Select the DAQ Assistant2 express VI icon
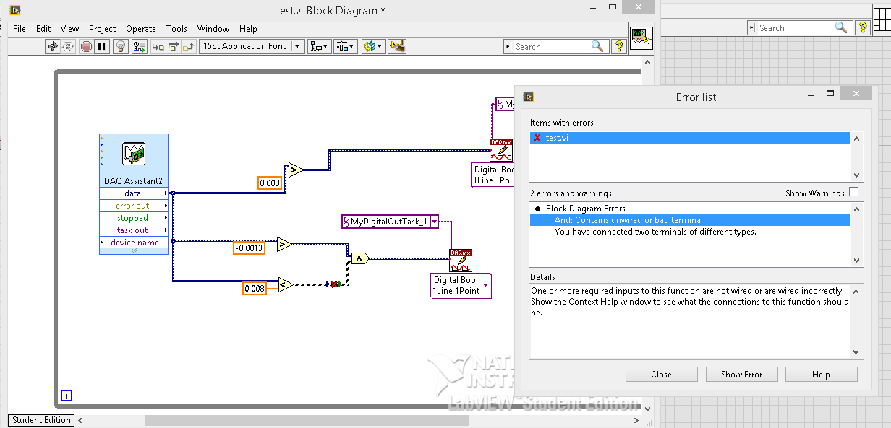 click(x=134, y=154)
